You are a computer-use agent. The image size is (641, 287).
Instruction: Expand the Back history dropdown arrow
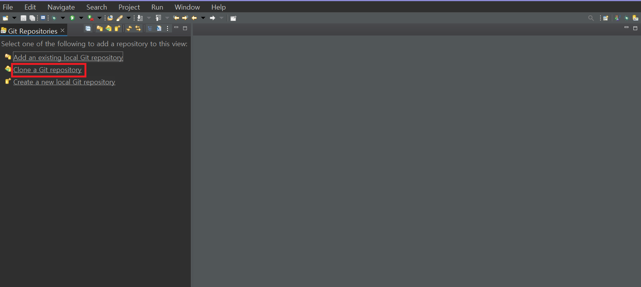tap(203, 18)
